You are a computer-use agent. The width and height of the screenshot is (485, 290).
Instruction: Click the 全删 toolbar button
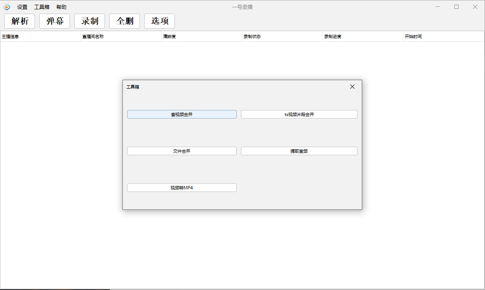coord(125,21)
